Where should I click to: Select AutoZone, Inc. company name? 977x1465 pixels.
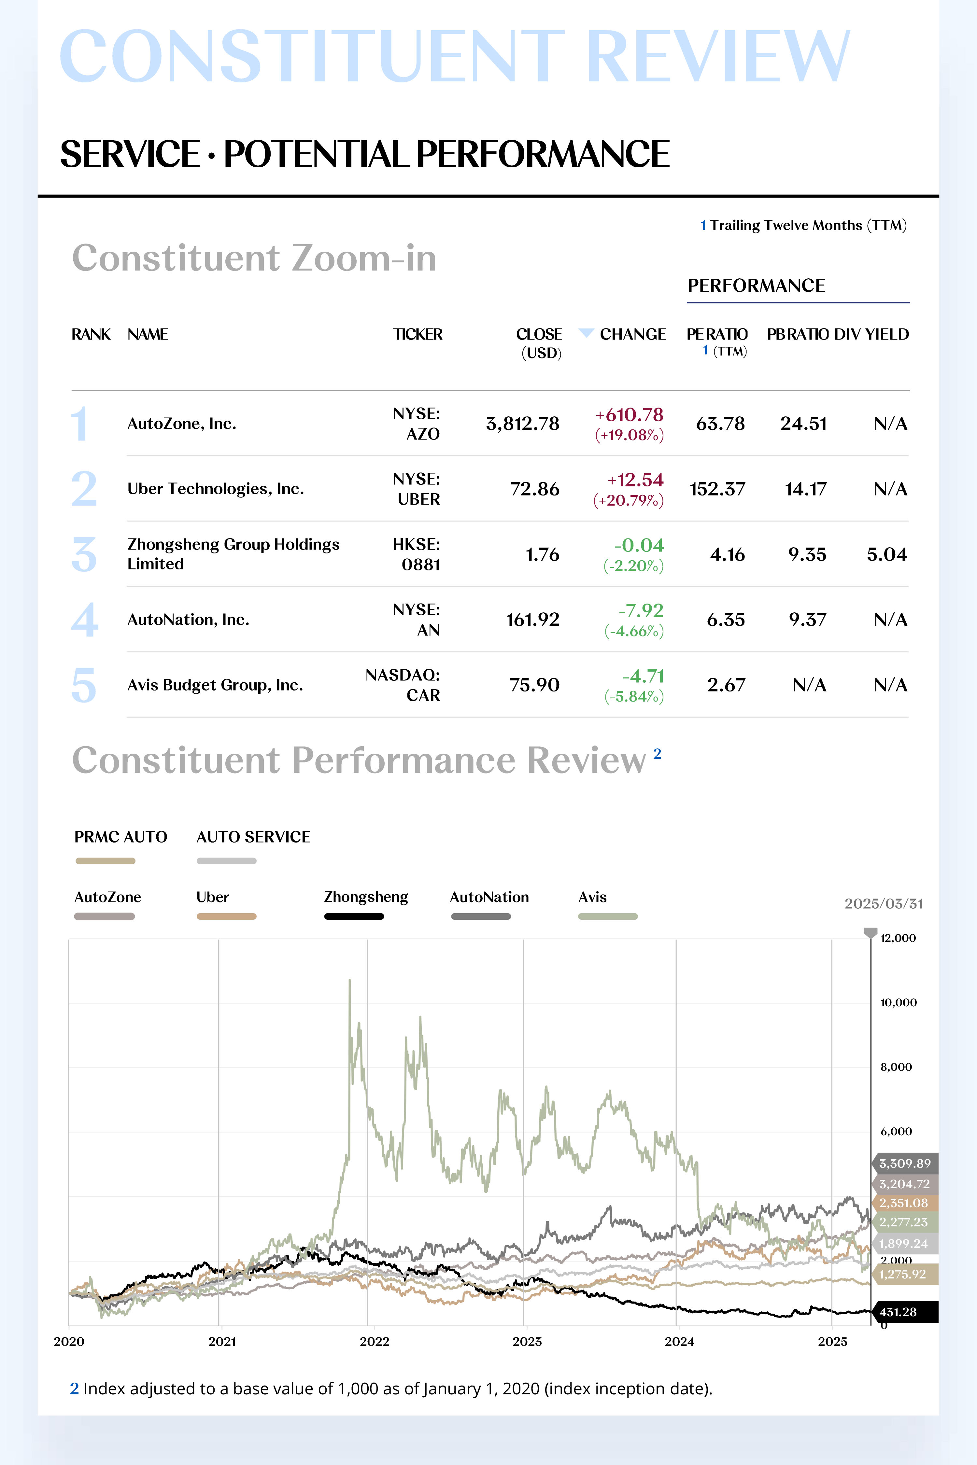pyautogui.click(x=181, y=424)
